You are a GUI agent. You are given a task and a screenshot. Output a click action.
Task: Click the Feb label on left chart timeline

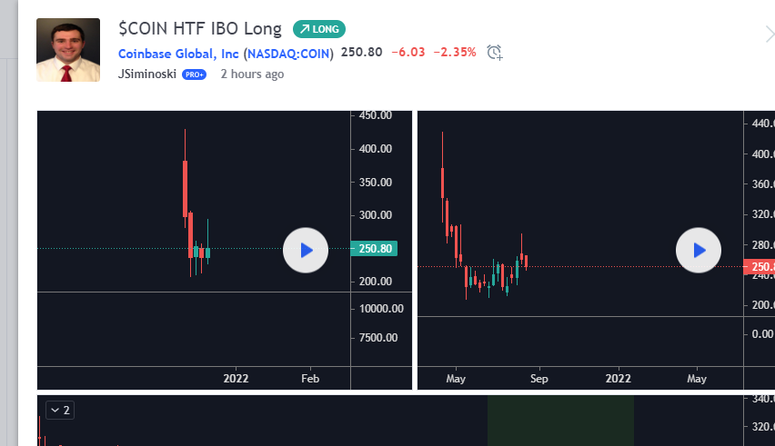point(310,378)
